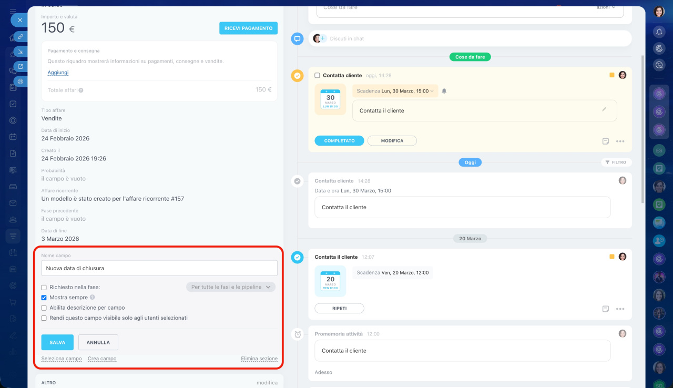Expand the Scadenza Lun, 30 Marzo deadline dropdown
This screenshot has width=673, height=388.
tap(395, 91)
